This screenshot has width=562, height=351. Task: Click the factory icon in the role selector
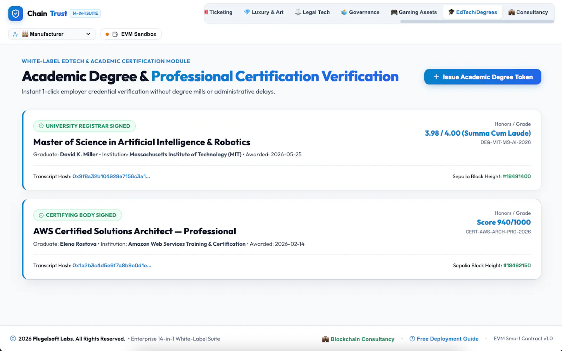pyautogui.click(x=25, y=34)
